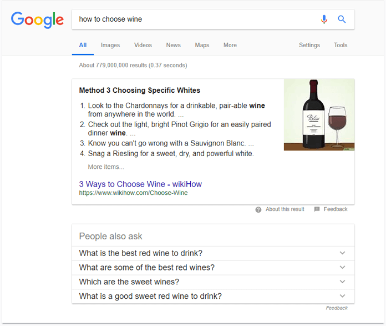This screenshot has height=326, width=386.
Task: Open the More search options menu
Action: pos(230,45)
